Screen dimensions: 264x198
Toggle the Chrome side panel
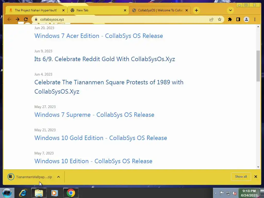pyautogui.click(x=238, y=19)
